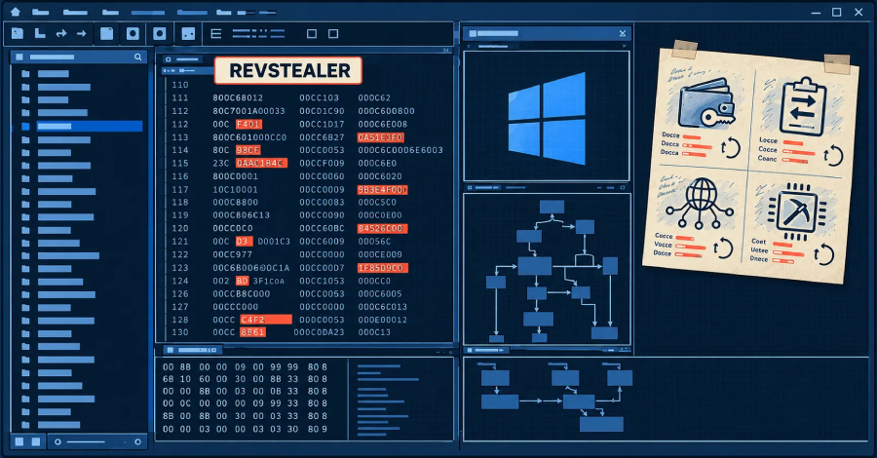Click the value 000C6C0006E6003 on line 114
Screen dimensions: 877x458
coord(400,150)
